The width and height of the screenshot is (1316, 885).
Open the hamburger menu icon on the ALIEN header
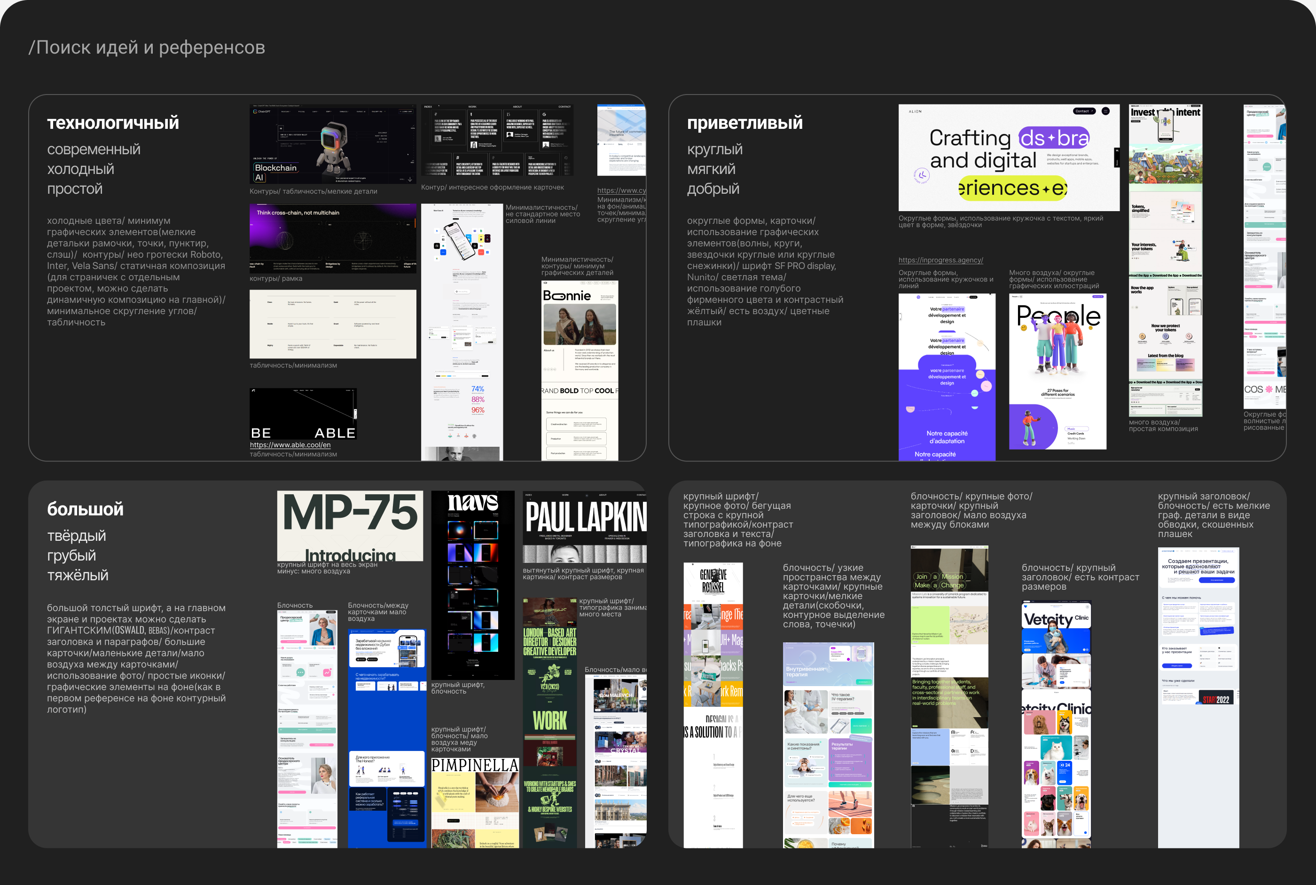point(1105,112)
